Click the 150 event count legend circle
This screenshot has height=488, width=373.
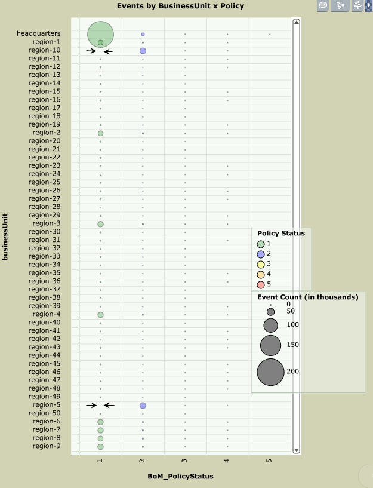270,345
